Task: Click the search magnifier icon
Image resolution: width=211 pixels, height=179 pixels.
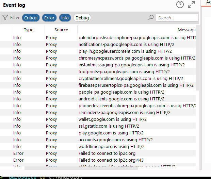Action: pos(151,18)
